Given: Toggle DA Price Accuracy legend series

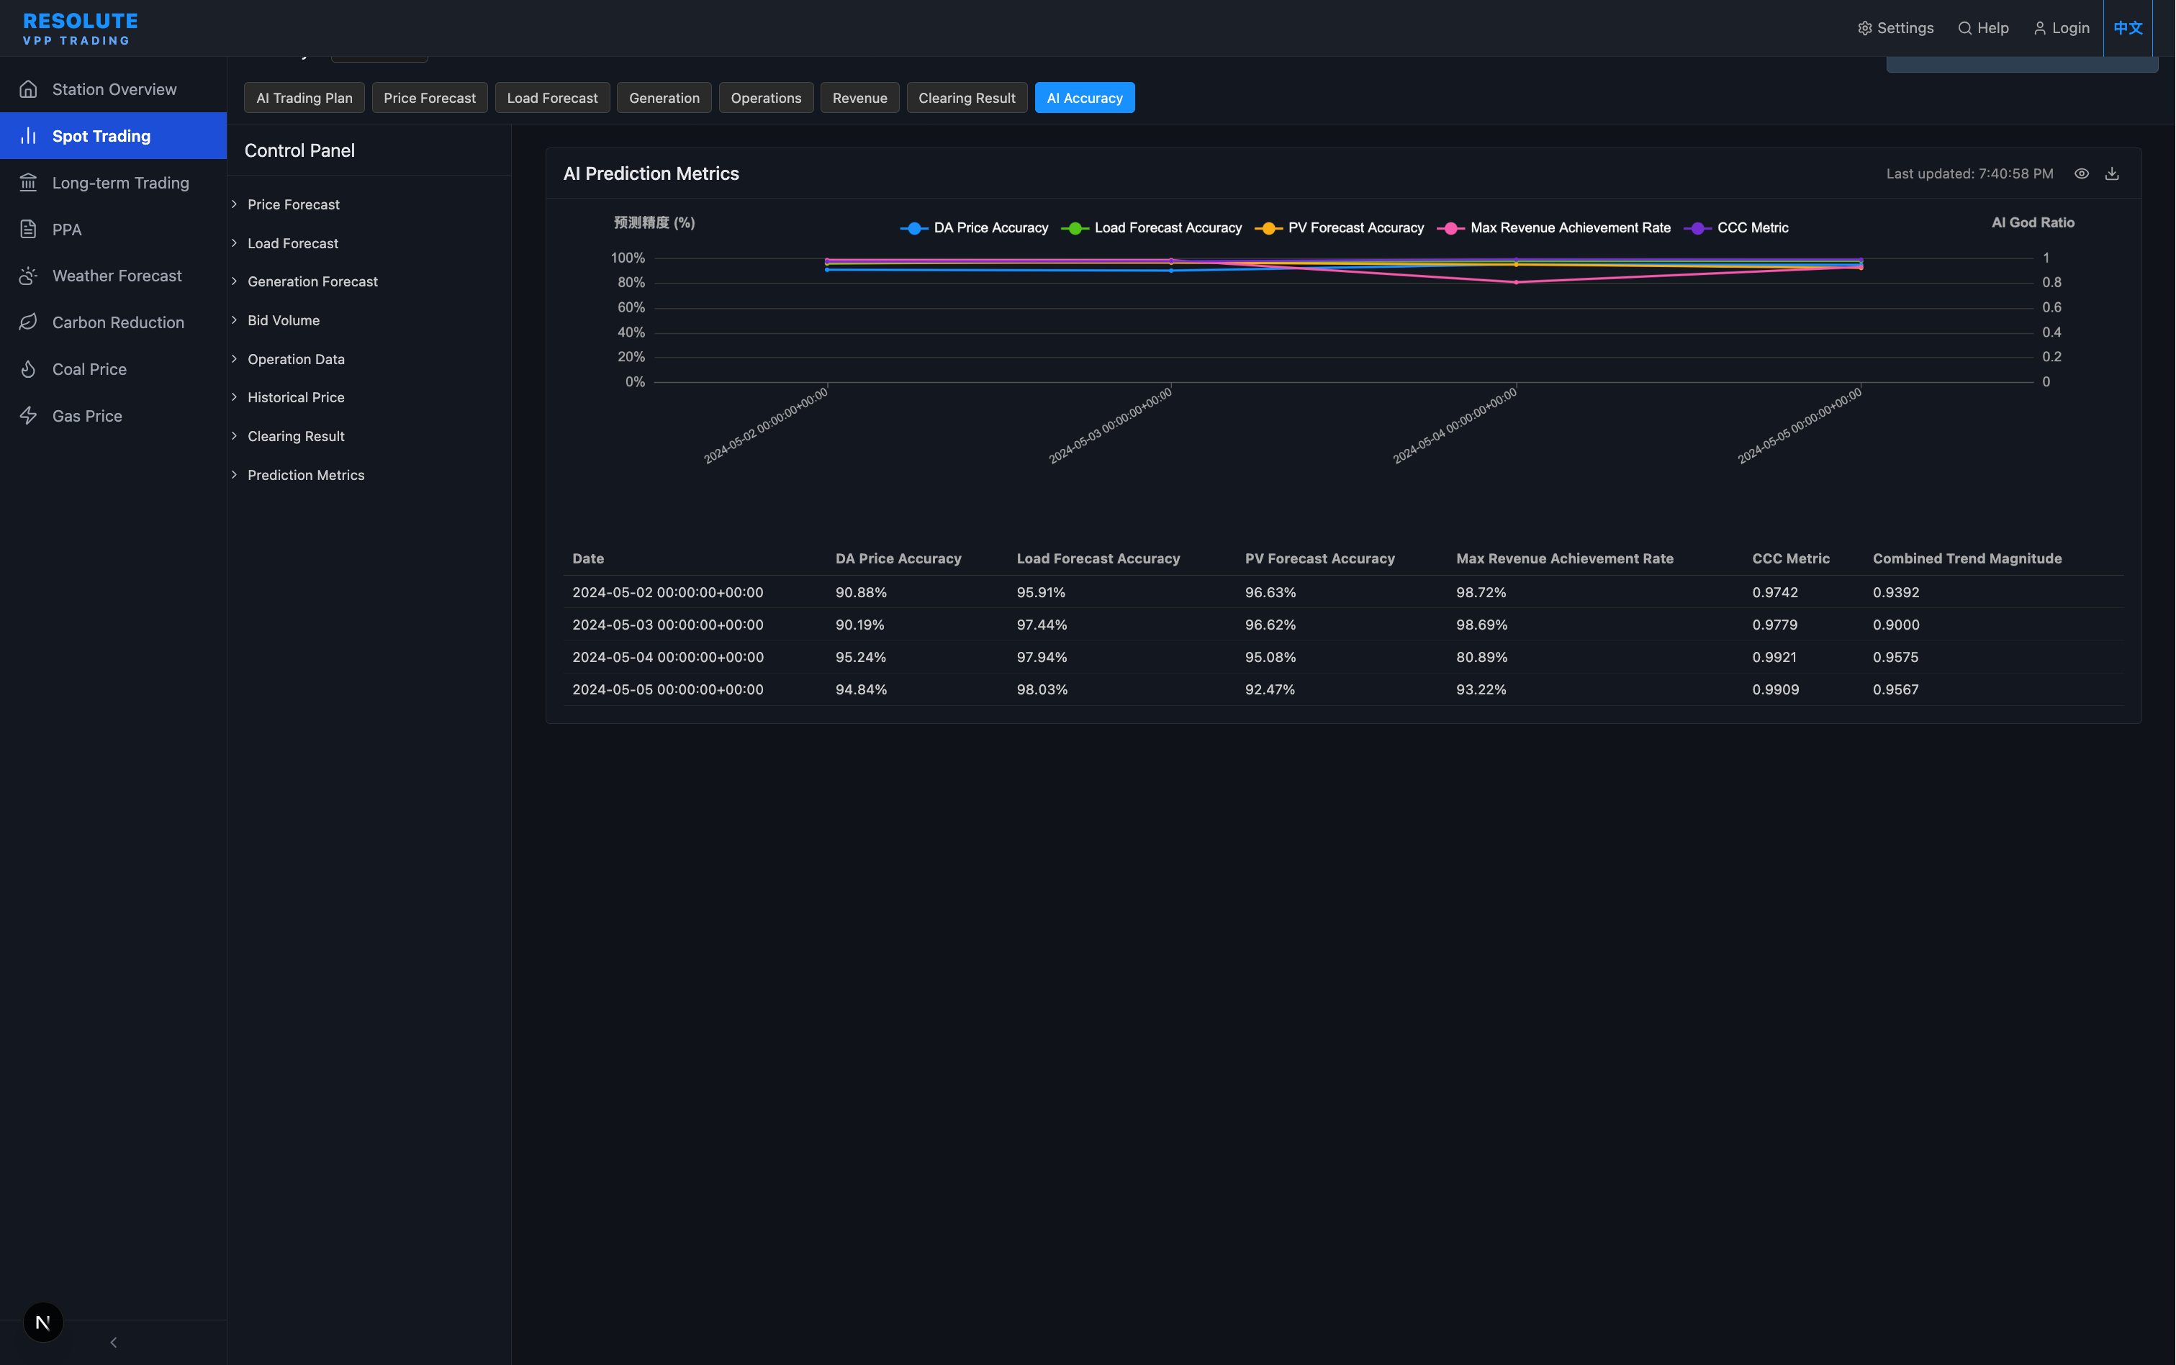Looking at the screenshot, I should pos(974,227).
